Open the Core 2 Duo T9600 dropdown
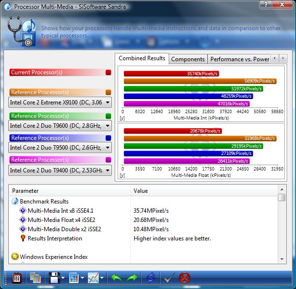This screenshot has height=289, width=296. (x=60, y=126)
